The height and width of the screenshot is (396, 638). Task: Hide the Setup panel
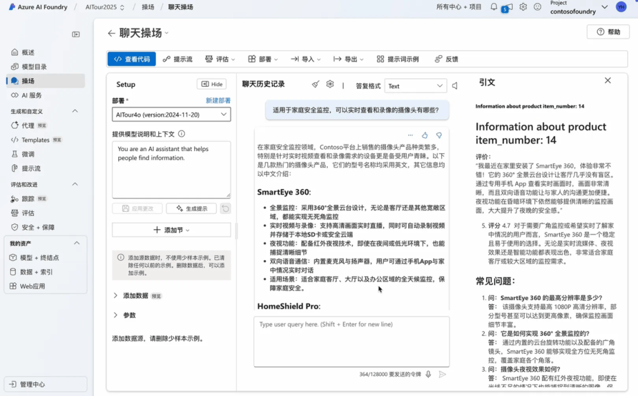(x=211, y=84)
